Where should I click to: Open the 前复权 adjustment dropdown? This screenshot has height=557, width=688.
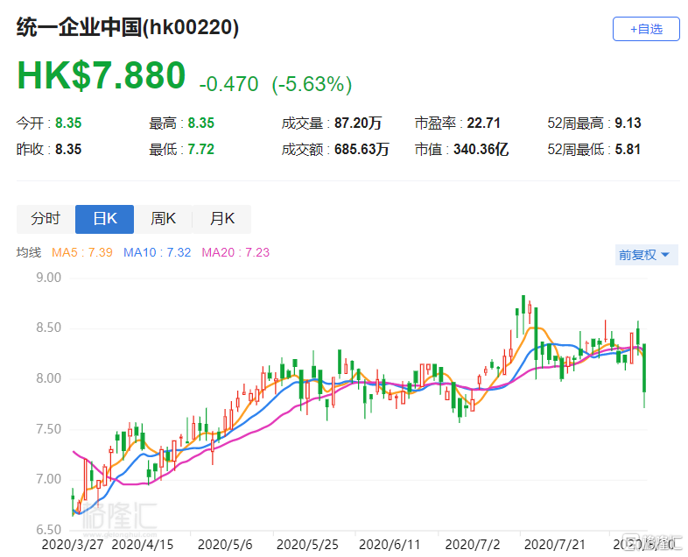(x=646, y=255)
